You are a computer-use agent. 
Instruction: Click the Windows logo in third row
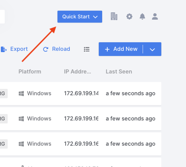tap(21, 144)
